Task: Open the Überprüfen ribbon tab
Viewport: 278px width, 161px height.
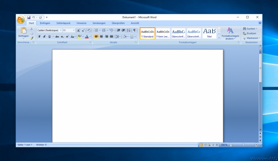Action: pyautogui.click(x=118, y=23)
